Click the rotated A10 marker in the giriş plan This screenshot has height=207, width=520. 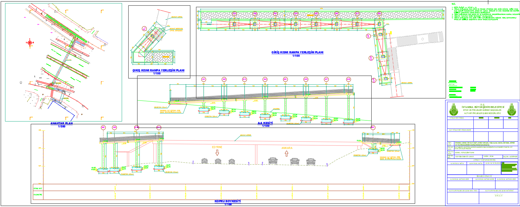(x=371, y=58)
